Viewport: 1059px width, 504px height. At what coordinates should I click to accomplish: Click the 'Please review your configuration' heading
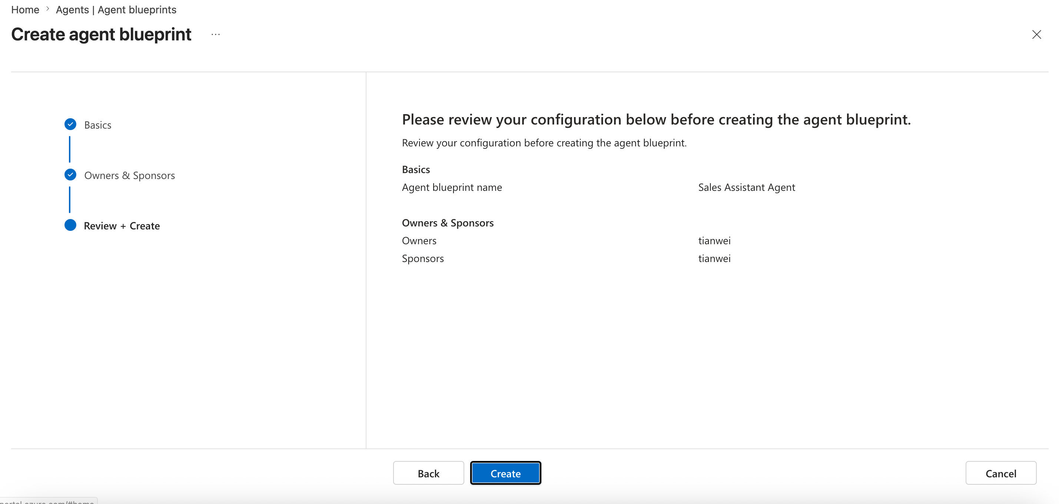pyautogui.click(x=656, y=120)
